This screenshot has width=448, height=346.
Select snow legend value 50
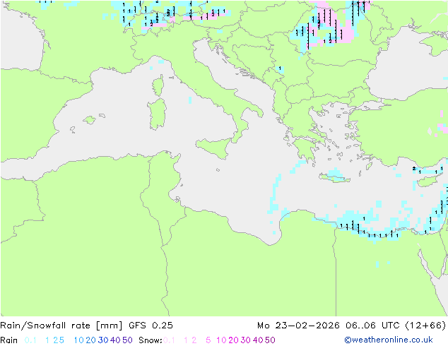[x=270, y=340]
